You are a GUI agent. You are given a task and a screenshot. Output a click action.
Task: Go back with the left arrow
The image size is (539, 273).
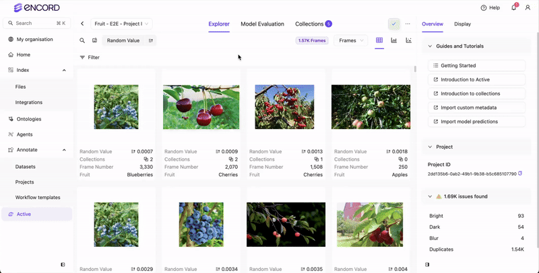(x=82, y=24)
